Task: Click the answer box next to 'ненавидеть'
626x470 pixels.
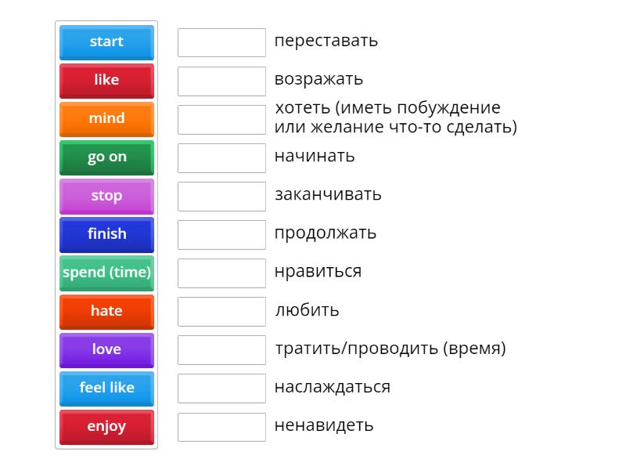Action: (221, 427)
